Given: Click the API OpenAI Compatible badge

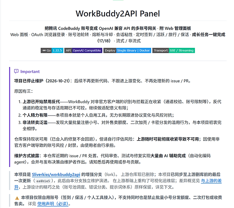Looking at the screenshot, I should [x=83, y=50].
